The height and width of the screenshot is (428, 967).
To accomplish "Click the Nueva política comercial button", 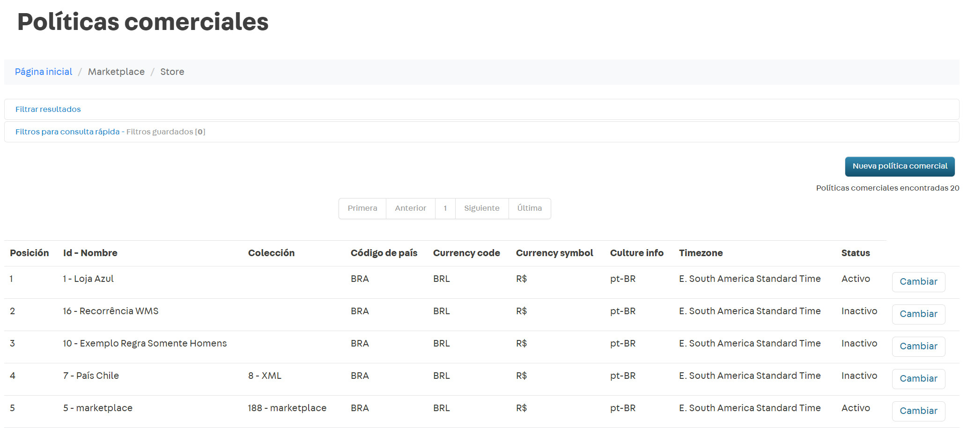I will point(899,166).
